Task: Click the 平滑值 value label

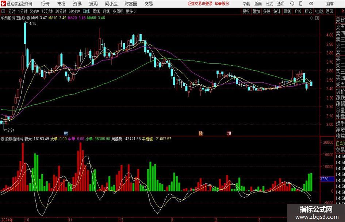Action: pos(157,139)
